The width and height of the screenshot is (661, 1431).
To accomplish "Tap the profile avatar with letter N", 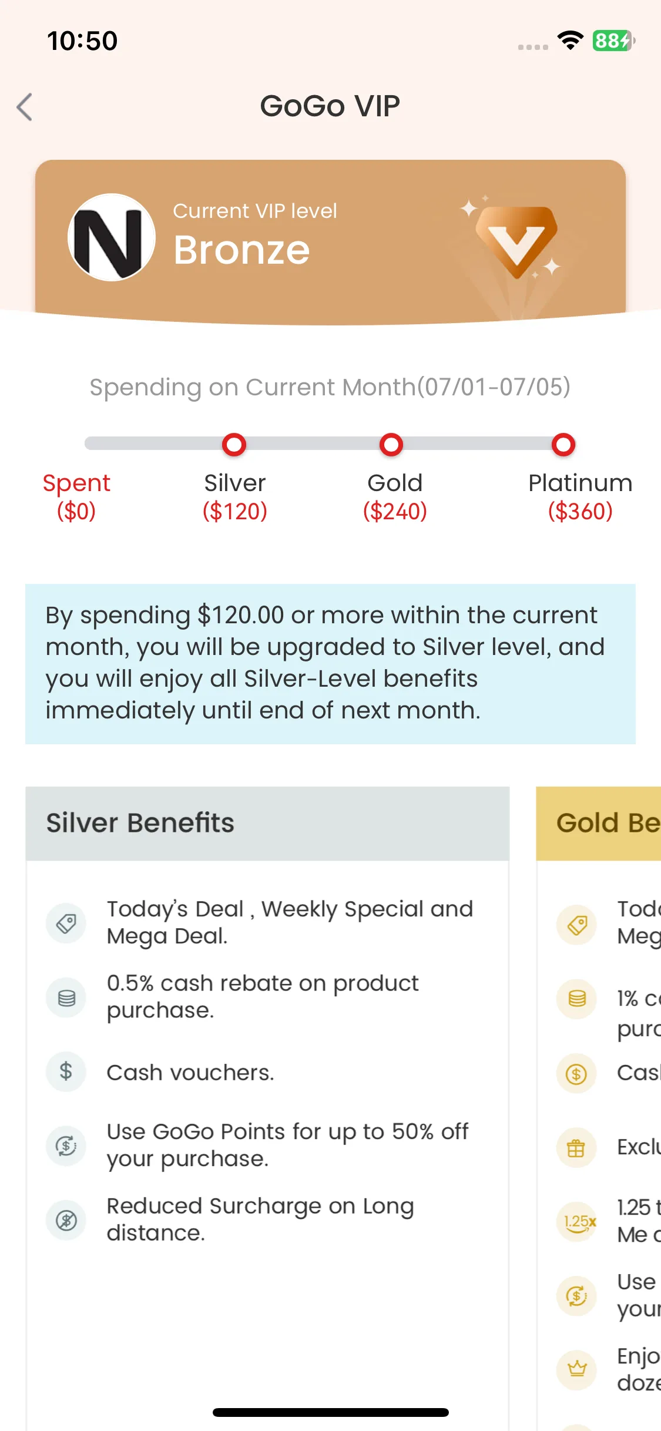I will (112, 237).
